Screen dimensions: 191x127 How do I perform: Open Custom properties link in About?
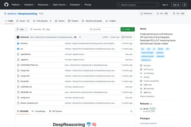click(x=150, y=81)
